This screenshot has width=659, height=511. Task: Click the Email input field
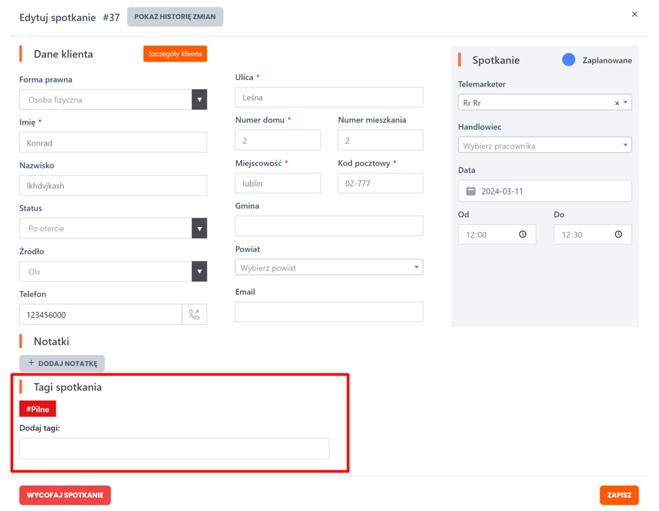[x=329, y=312]
